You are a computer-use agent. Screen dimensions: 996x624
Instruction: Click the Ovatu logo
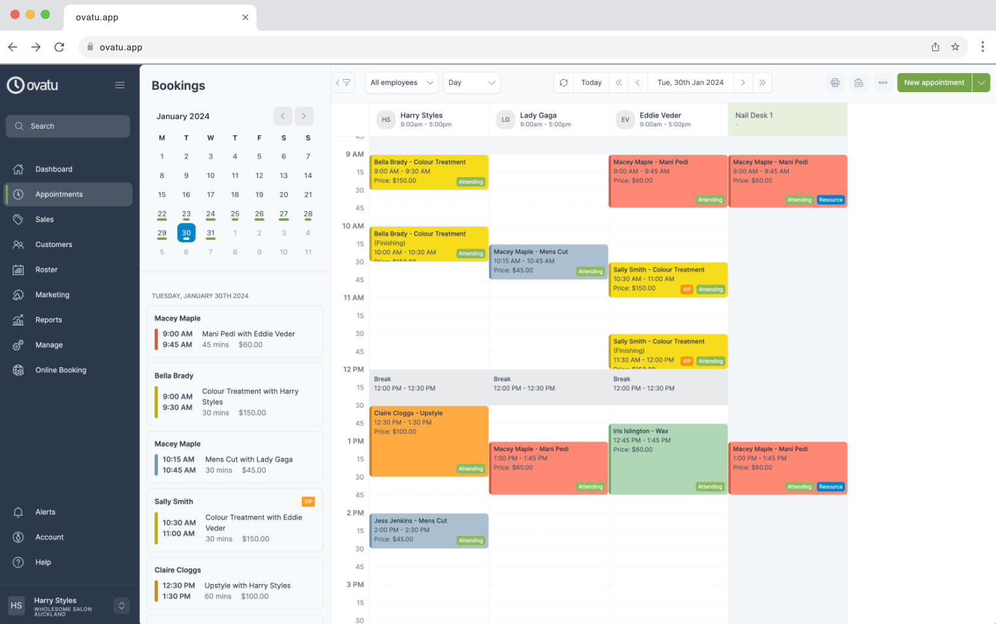coord(33,85)
